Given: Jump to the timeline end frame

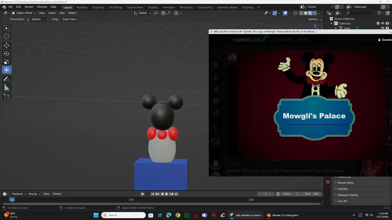Looking at the screenshot, I should tap(176, 194).
